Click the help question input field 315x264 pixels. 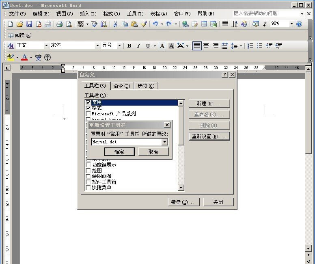266,13
